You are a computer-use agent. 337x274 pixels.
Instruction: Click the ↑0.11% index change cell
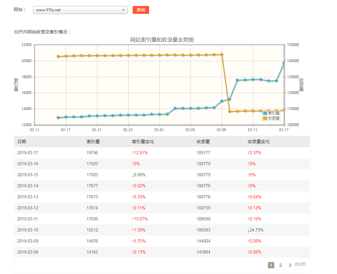coord(138,208)
